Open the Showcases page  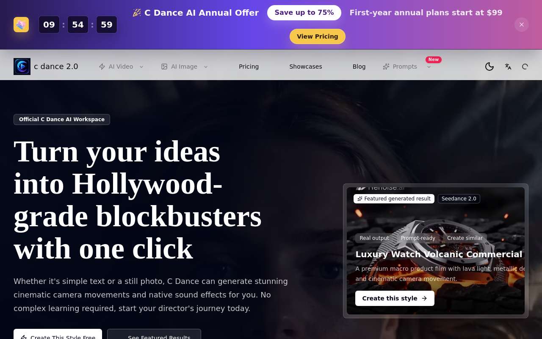306,67
